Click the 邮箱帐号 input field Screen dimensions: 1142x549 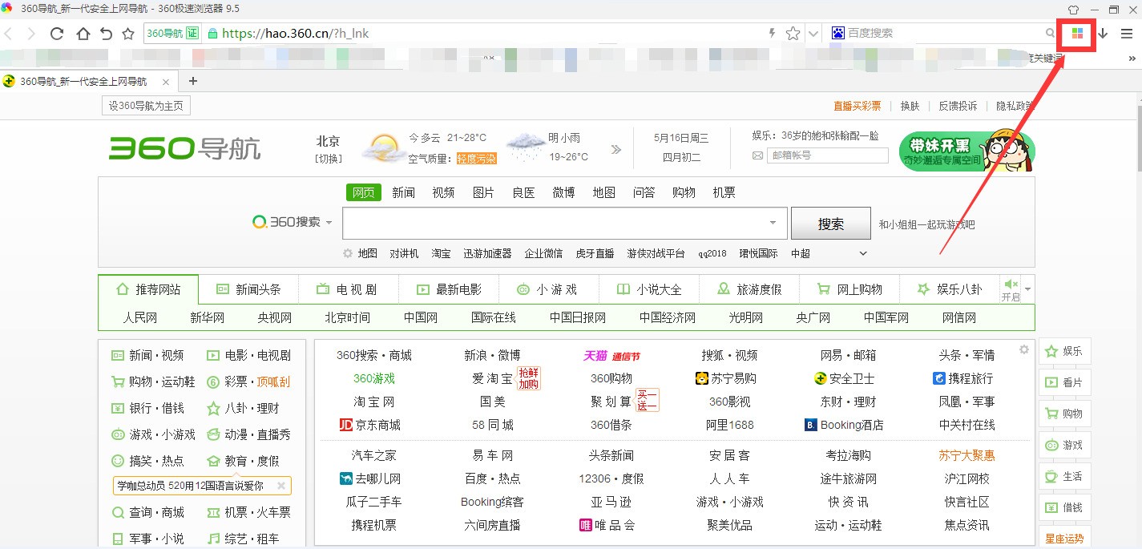pyautogui.click(x=828, y=155)
